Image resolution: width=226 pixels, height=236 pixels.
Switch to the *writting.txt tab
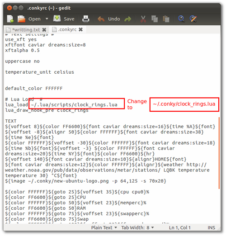click(26, 30)
